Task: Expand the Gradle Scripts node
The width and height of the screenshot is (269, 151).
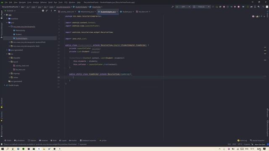Action: 5,85
